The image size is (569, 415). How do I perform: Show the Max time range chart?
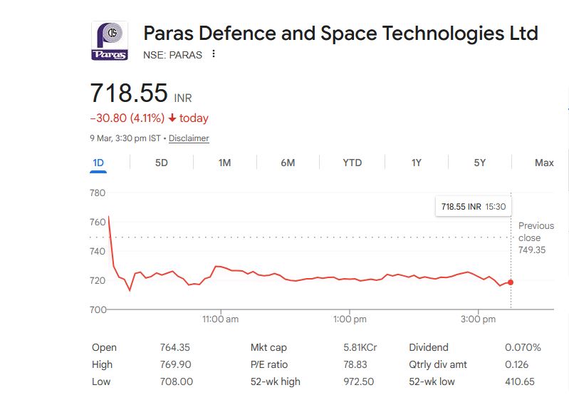pos(544,163)
